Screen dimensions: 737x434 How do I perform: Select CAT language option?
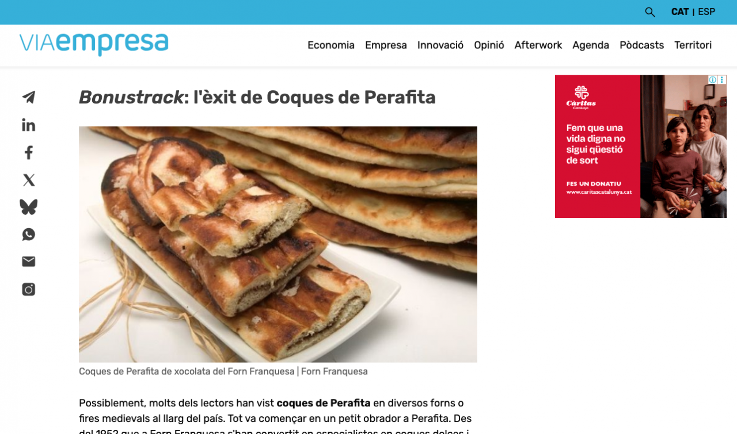[x=680, y=12]
